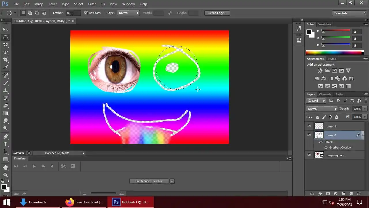Open the Opacity slider dropdown arrow
Screen dimensions: 369x208
(365, 109)
